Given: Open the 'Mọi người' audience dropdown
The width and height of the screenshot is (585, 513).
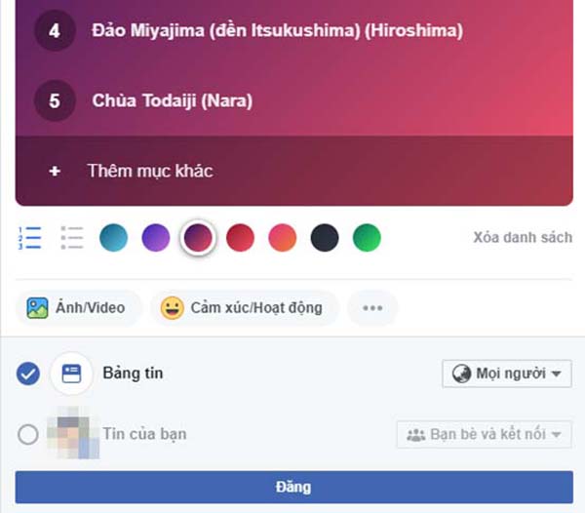Looking at the screenshot, I should point(507,374).
